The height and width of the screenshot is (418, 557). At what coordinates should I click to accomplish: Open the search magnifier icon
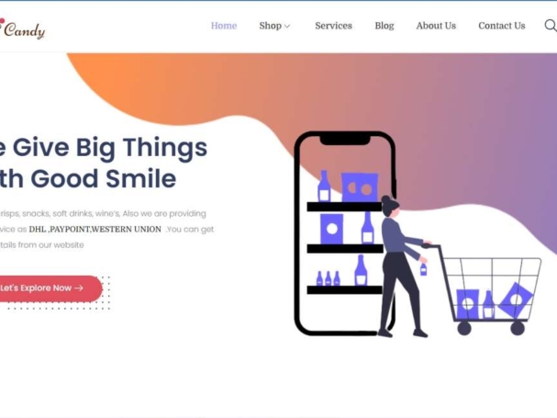[551, 26]
